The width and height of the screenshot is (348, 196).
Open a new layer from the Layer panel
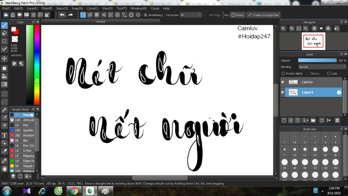284,120
